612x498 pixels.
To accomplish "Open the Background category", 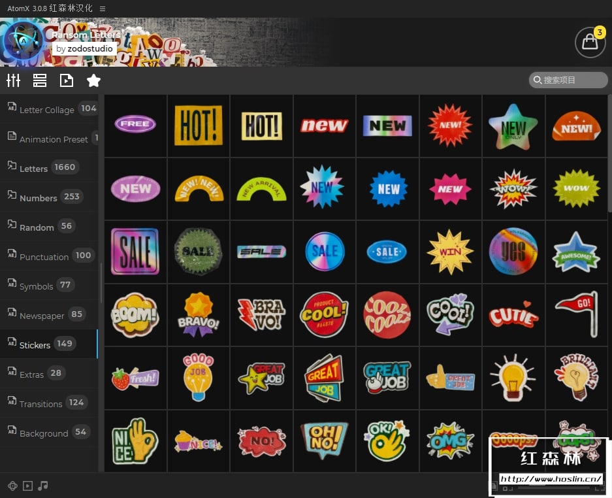I will pyautogui.click(x=49, y=433).
